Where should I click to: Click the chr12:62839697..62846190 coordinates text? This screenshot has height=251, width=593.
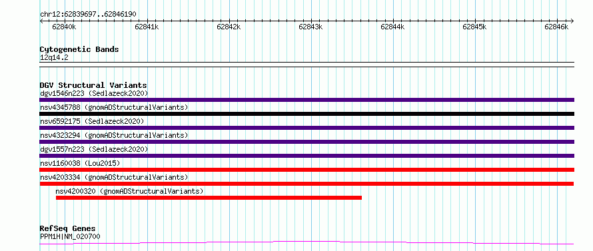88,15
